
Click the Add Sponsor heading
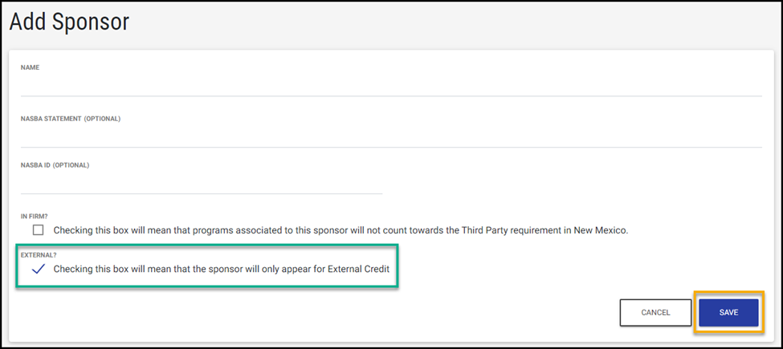click(69, 22)
